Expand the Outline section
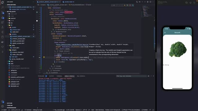Screen dimensions: 198x111 tap(20, 103)
